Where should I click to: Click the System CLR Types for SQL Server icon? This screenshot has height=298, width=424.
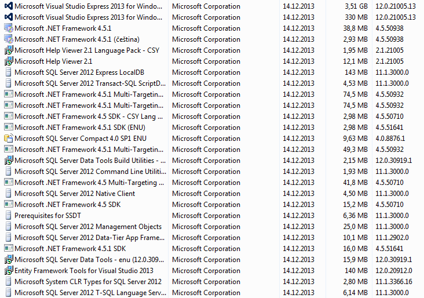[x=8, y=282]
